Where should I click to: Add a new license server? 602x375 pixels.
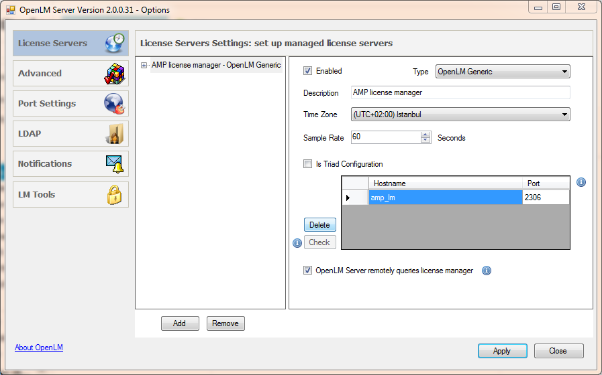pos(180,323)
